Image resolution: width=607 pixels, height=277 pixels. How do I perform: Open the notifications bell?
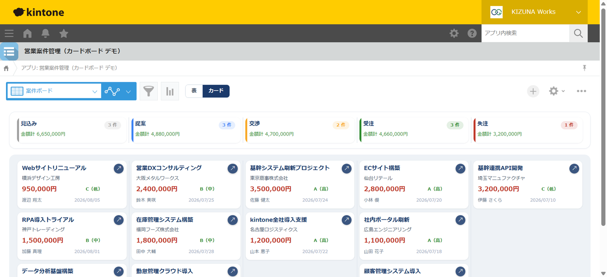(46, 33)
